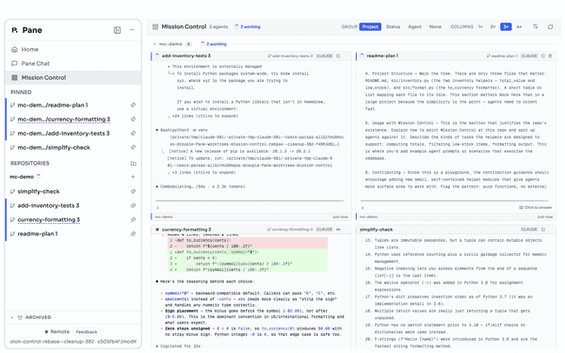This screenshot has height=353, width=565.
Task: Focus the add-inventory-tests 3 prompt input
Action: (250, 207)
